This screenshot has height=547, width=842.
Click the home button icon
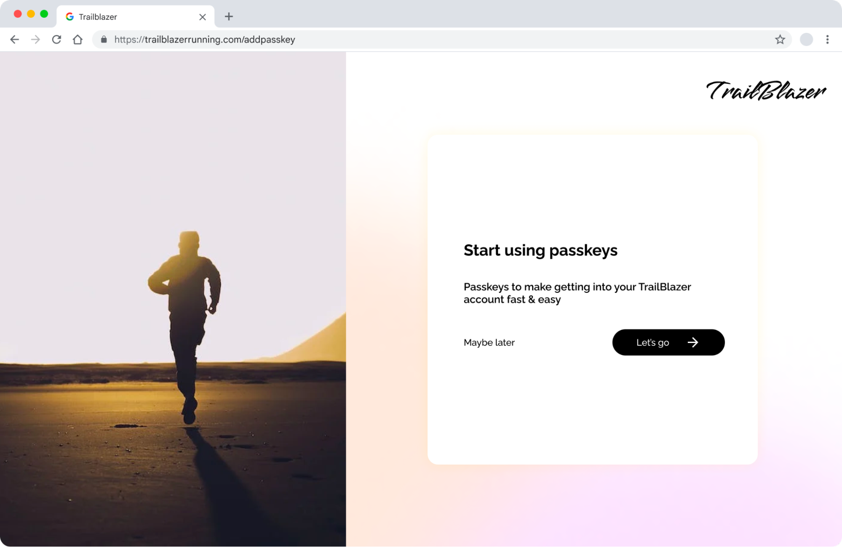click(x=78, y=39)
